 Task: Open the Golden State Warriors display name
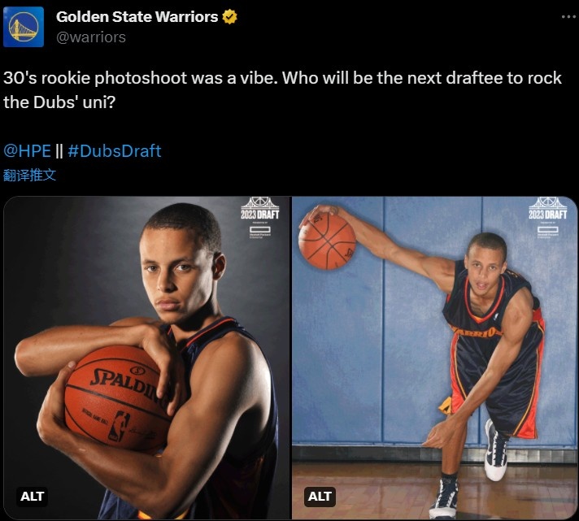coord(137,17)
